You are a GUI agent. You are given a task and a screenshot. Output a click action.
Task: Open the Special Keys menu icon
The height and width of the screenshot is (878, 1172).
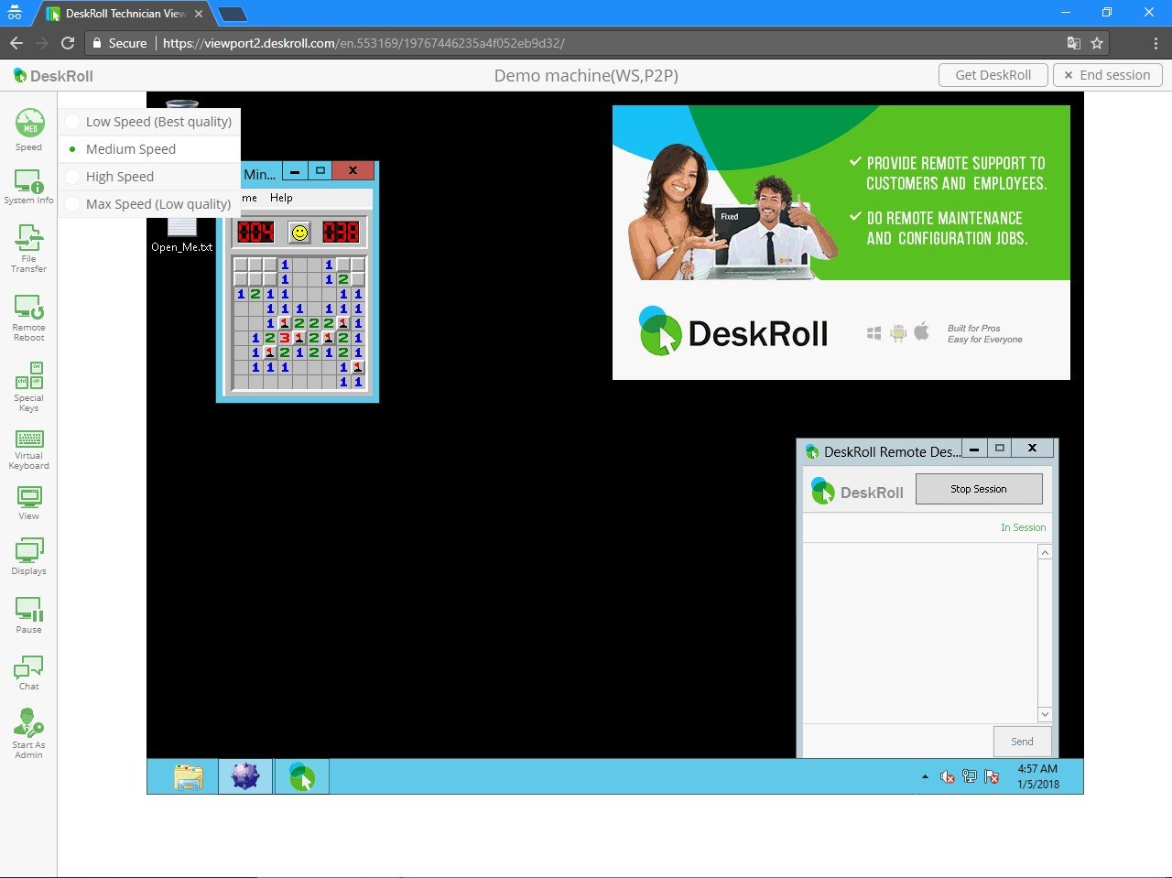tap(28, 386)
